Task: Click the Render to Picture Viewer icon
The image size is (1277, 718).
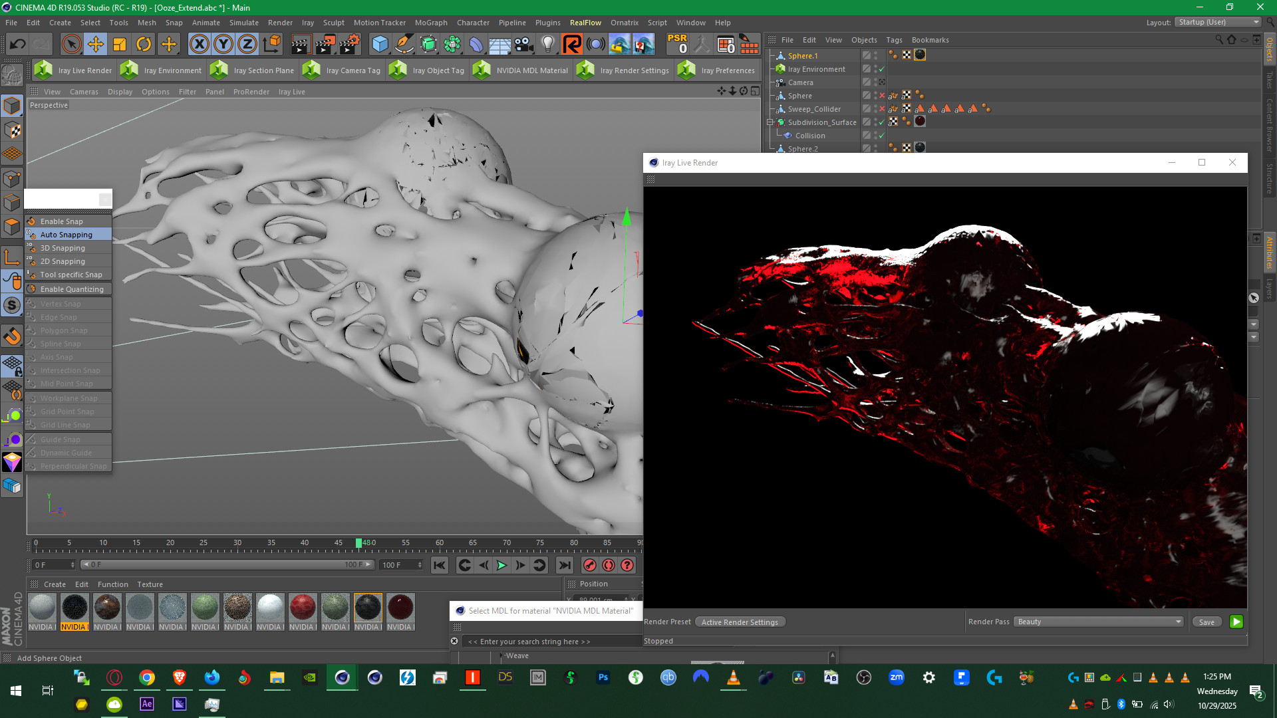Action: [325, 45]
